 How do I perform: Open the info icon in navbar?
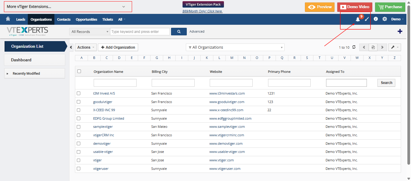point(376,19)
